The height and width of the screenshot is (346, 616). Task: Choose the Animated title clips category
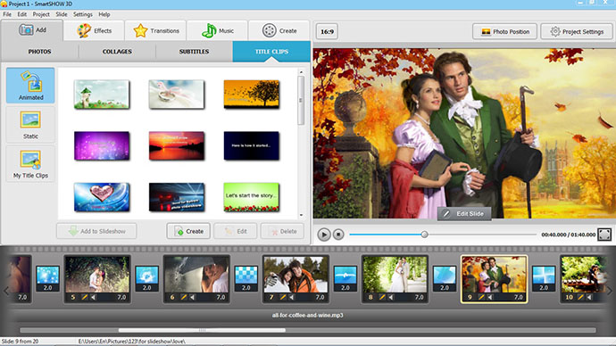[x=30, y=86]
